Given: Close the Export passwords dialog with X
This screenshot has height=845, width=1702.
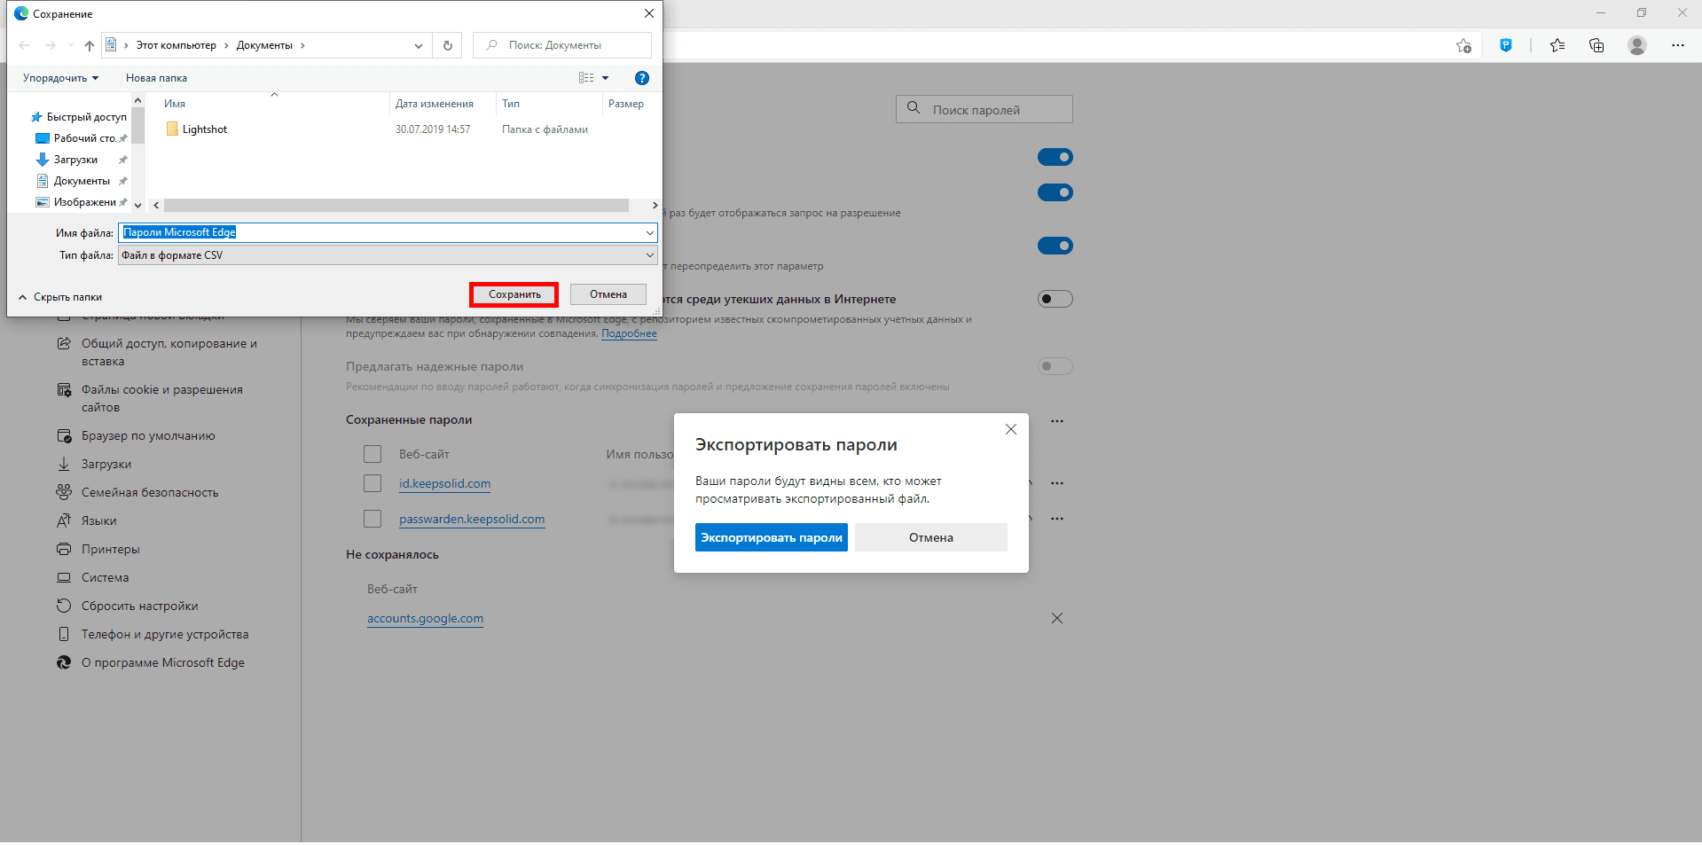Looking at the screenshot, I should point(1010,429).
